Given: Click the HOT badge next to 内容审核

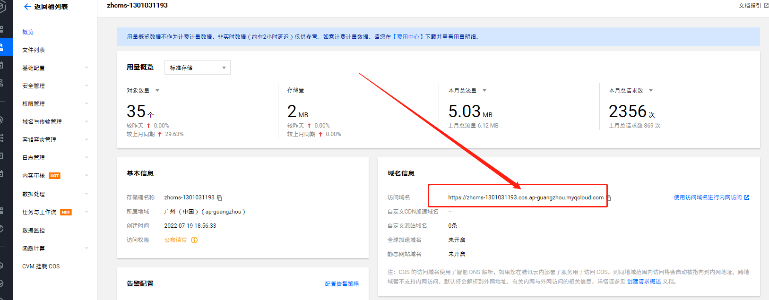Looking at the screenshot, I should [x=55, y=176].
